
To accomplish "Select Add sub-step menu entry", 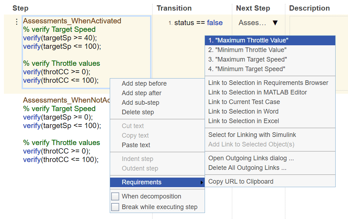I will click(x=141, y=103).
